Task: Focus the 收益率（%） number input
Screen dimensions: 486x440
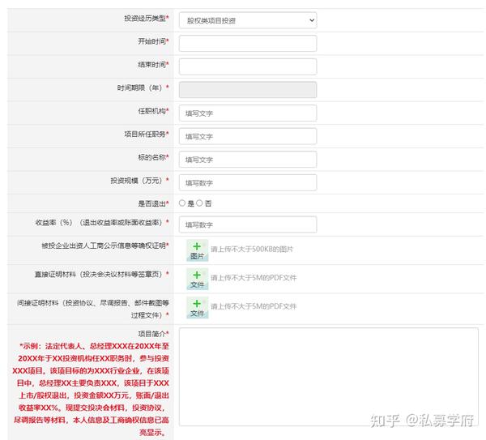Action: click(248, 224)
